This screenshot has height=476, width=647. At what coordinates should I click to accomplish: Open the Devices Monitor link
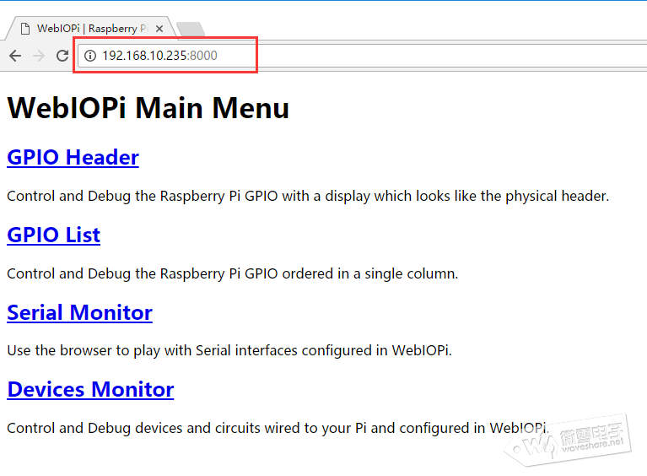[90, 390]
